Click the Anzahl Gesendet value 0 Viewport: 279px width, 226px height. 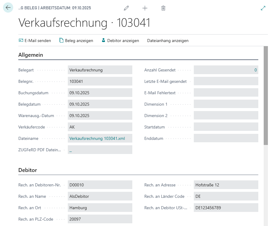pos(255,70)
